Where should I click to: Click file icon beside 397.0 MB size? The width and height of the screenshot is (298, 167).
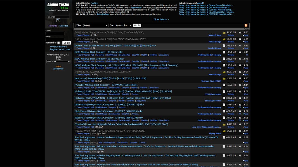click(x=224, y=98)
